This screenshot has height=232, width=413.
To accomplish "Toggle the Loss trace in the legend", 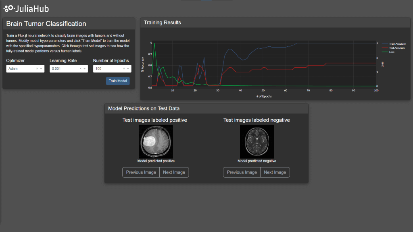I will [x=391, y=52].
